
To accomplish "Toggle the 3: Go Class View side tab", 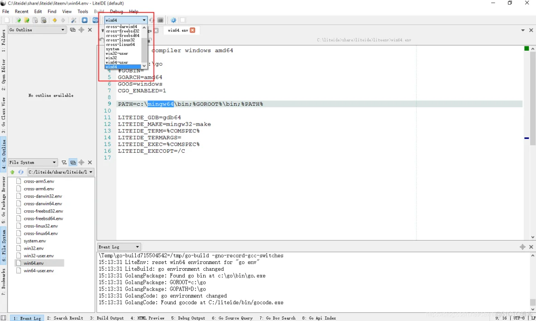I will [x=4, y=116].
